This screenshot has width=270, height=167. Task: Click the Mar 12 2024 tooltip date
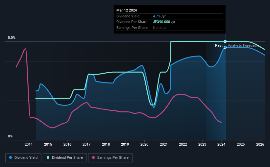click(127, 10)
